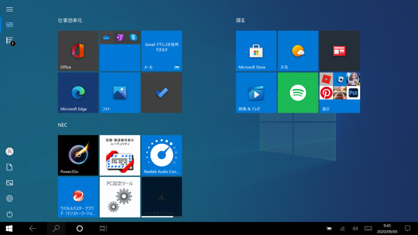Viewport: 418px width, 235px height.
Task: Switch to All apps list view
Action: pyautogui.click(x=10, y=41)
